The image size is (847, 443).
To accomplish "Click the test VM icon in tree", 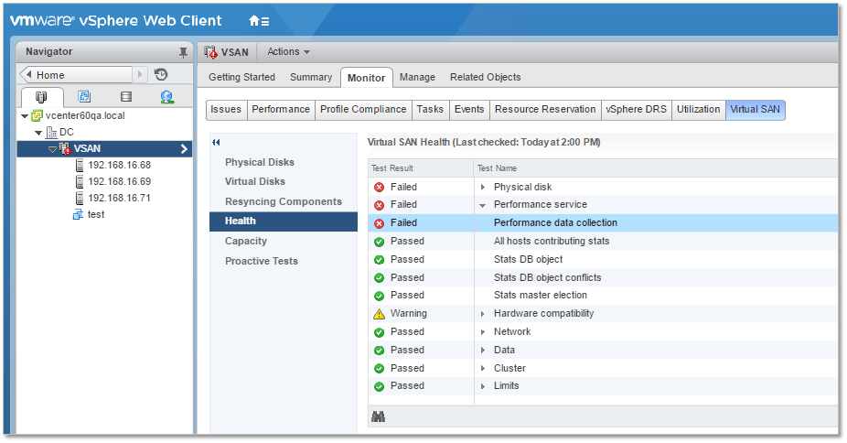I will coord(79,214).
